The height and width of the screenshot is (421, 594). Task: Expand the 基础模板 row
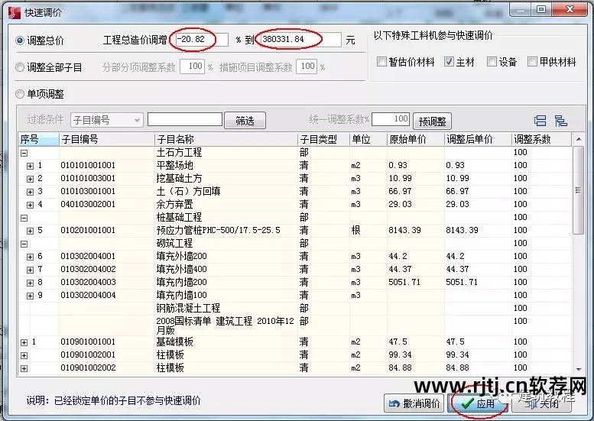pyautogui.click(x=24, y=342)
